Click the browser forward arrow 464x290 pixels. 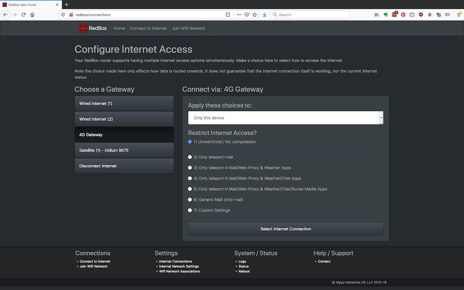(x=14, y=14)
